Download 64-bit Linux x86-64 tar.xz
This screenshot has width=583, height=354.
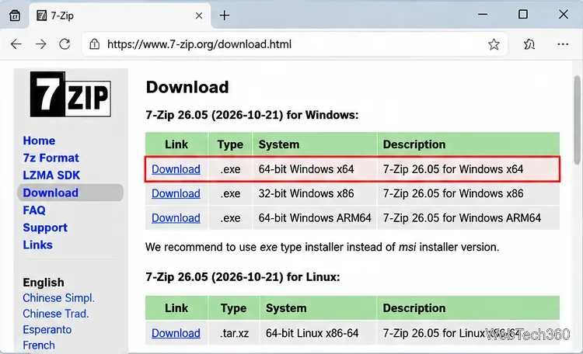pyautogui.click(x=176, y=333)
